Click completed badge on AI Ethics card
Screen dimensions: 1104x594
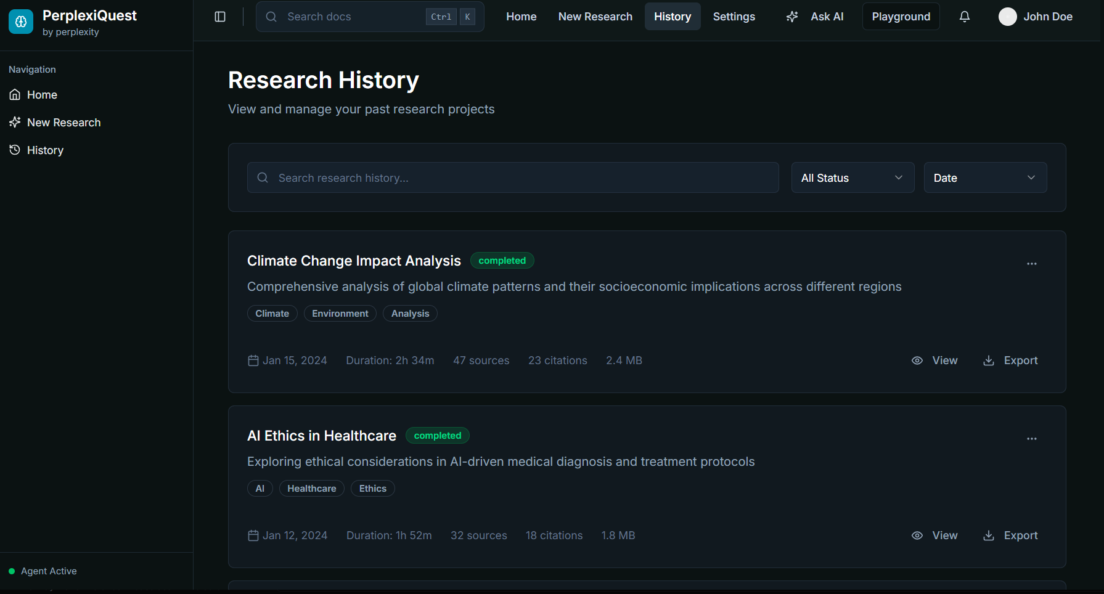point(438,436)
